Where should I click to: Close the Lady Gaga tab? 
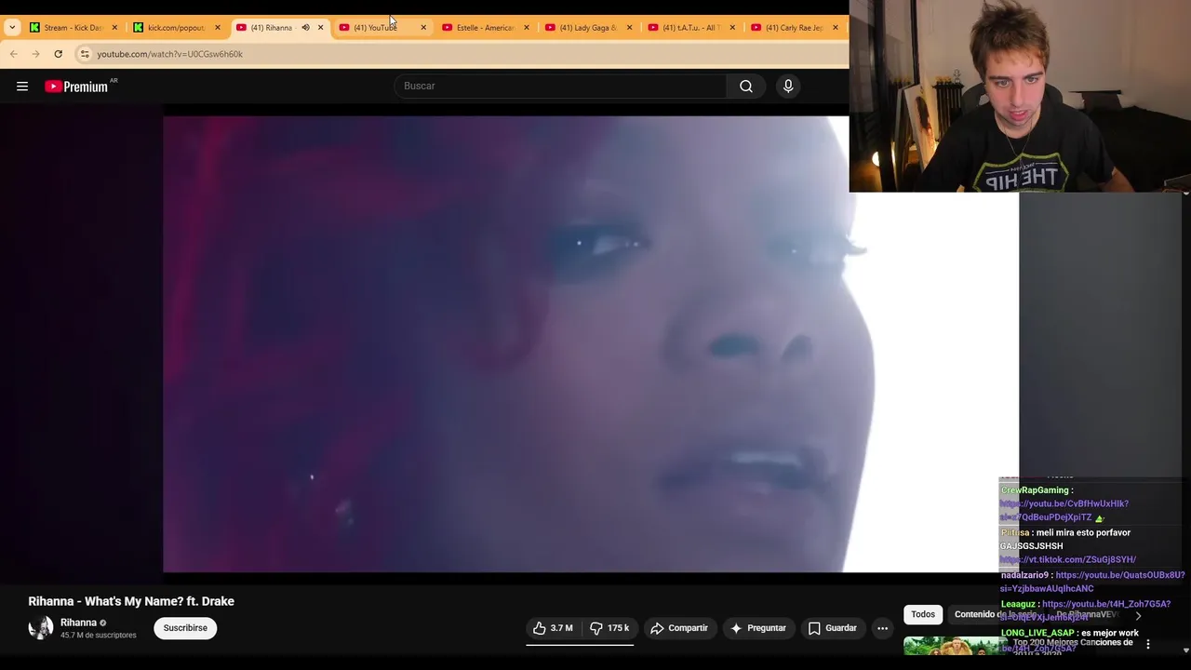(629, 27)
